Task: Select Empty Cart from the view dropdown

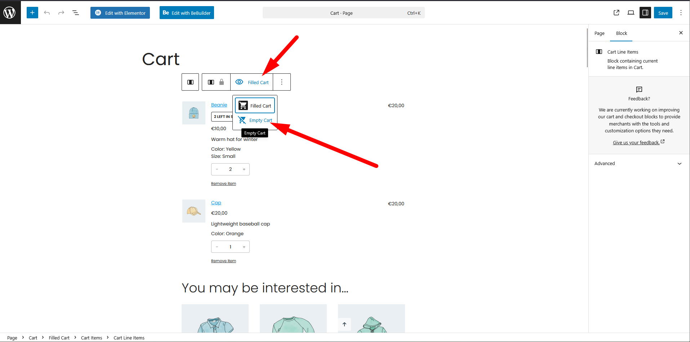Action: tap(255, 120)
